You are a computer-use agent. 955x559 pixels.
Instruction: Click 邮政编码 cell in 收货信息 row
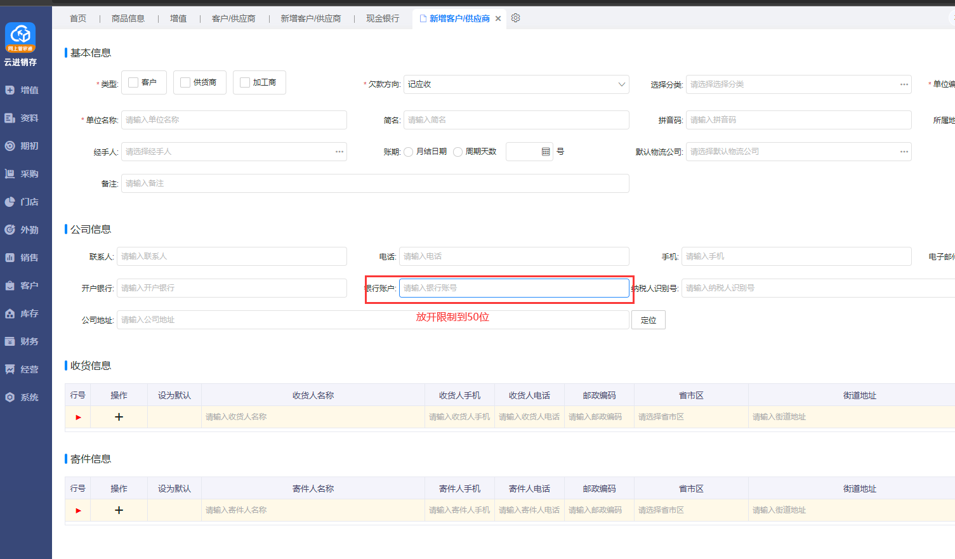599,417
